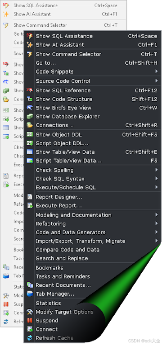Expand the Refactoring submenu arrow
Image resolution: width=162 pixels, height=346 pixels.
(x=157, y=223)
